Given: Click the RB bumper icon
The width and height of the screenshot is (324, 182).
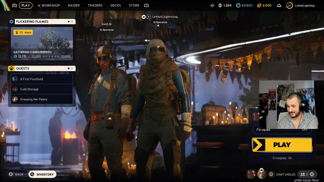Looking at the screenshot, I should 146,5.
